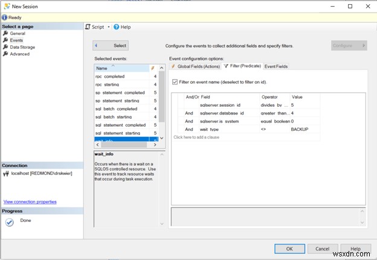The width and height of the screenshot is (377, 260).
Task: Open the Data Storage page
Action: pos(22,47)
